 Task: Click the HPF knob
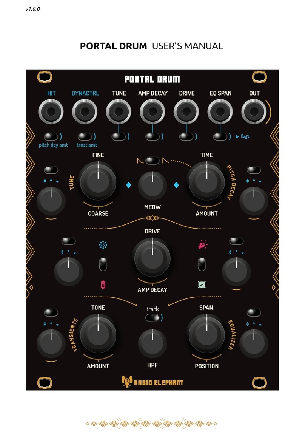coord(152,343)
